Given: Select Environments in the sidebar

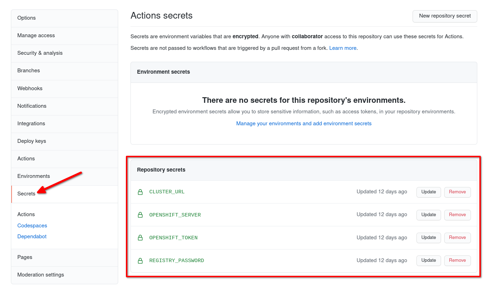Looking at the screenshot, I should click(x=34, y=176).
